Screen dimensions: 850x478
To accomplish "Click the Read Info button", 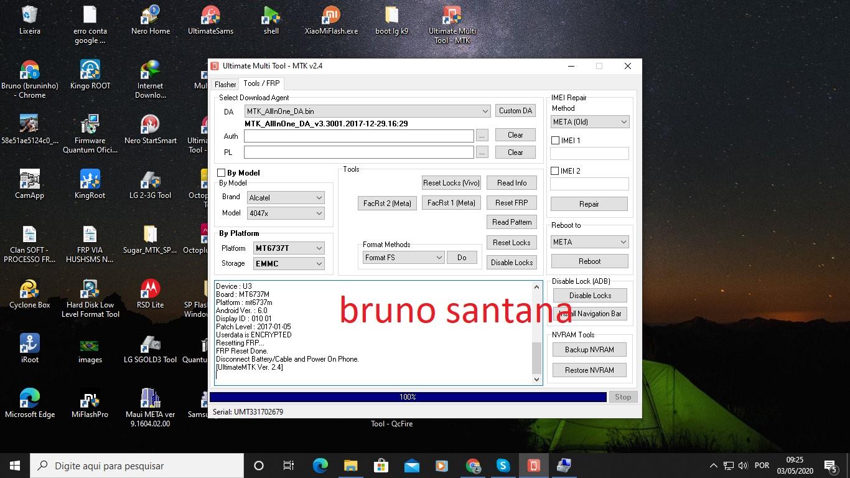I will click(x=511, y=183).
